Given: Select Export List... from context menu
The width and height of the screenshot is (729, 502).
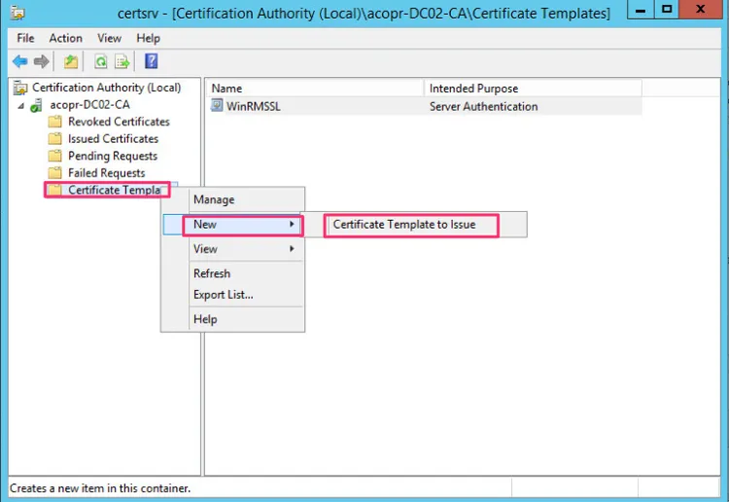Looking at the screenshot, I should 223,295.
